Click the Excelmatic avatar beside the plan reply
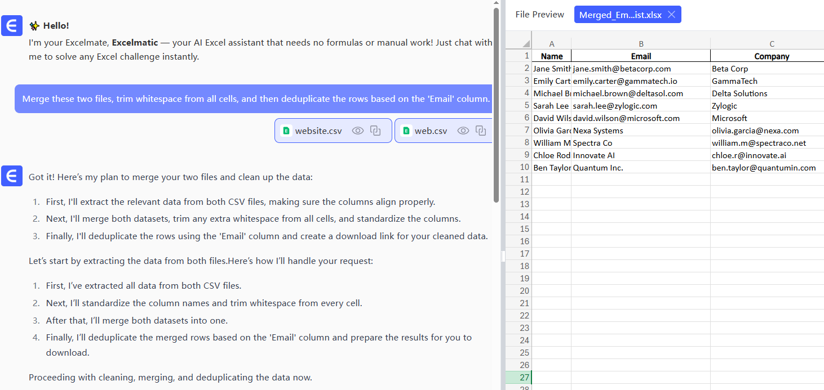Image resolution: width=824 pixels, height=390 pixels. click(12, 176)
